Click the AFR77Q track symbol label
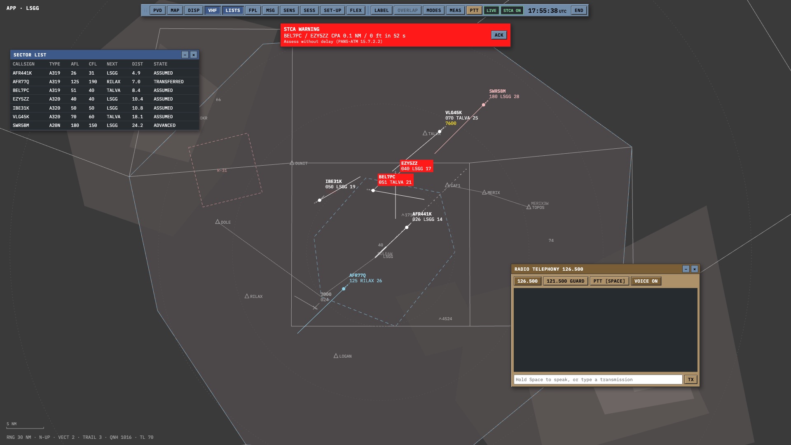Screen dimensions: 791x445 tap(365, 278)
